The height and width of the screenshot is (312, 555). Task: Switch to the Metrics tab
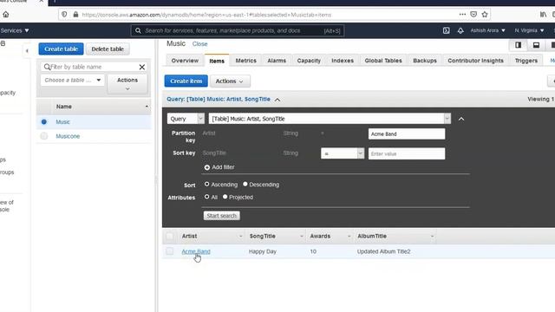[245, 61]
